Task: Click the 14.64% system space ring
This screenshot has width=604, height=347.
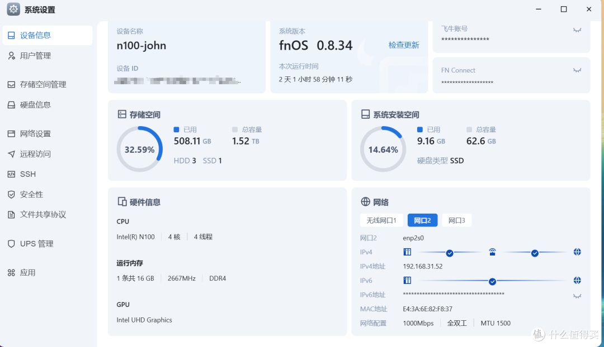Action: (x=383, y=149)
